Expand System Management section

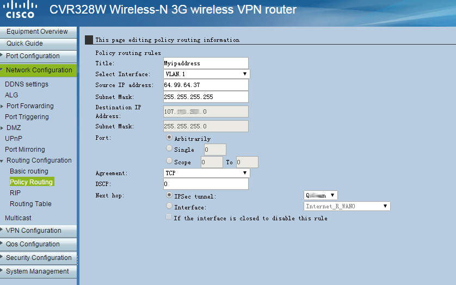[x=38, y=271]
